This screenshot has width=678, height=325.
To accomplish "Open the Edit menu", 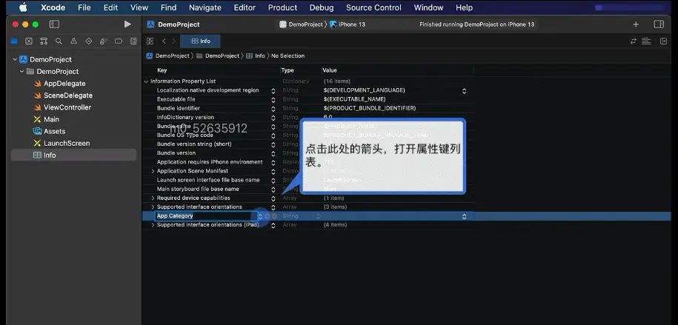I will (110, 7).
